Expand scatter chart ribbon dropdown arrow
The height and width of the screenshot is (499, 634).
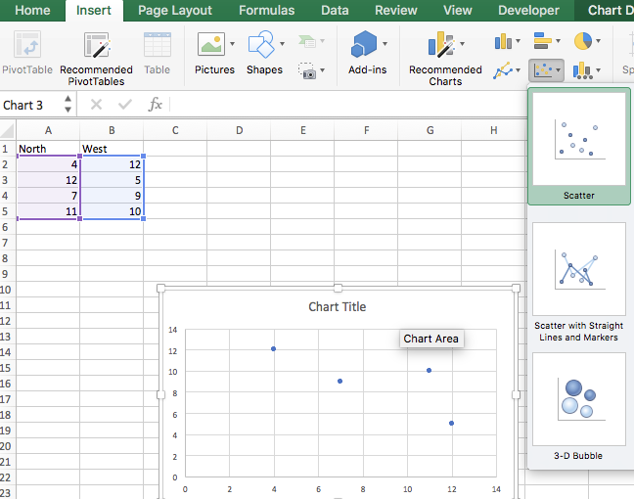point(558,70)
